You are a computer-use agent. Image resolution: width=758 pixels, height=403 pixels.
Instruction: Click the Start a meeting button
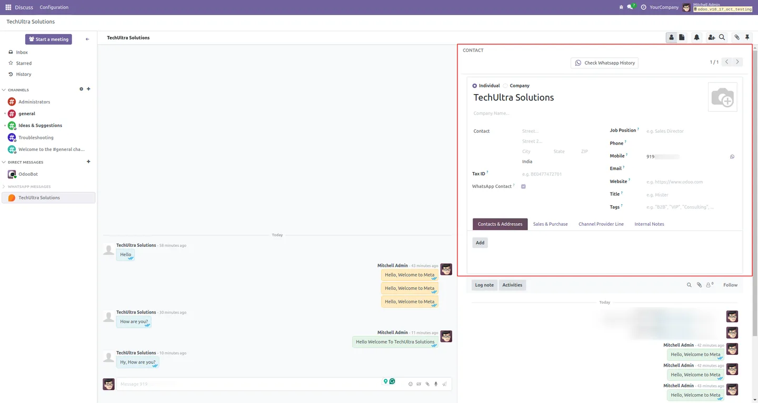48,39
